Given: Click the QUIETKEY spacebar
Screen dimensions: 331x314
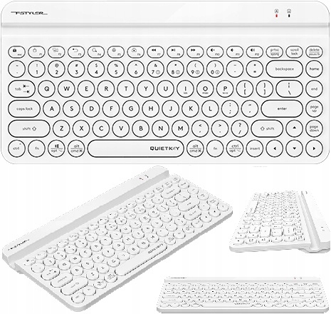Looking at the screenshot, I should coord(136,148).
